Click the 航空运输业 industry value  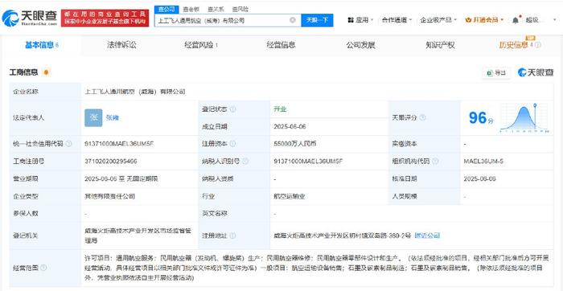click(x=290, y=197)
